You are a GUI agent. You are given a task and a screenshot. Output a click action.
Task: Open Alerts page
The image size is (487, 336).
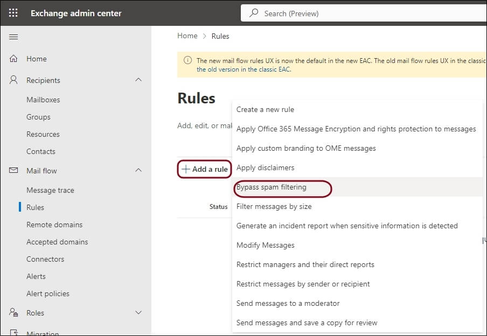(36, 276)
